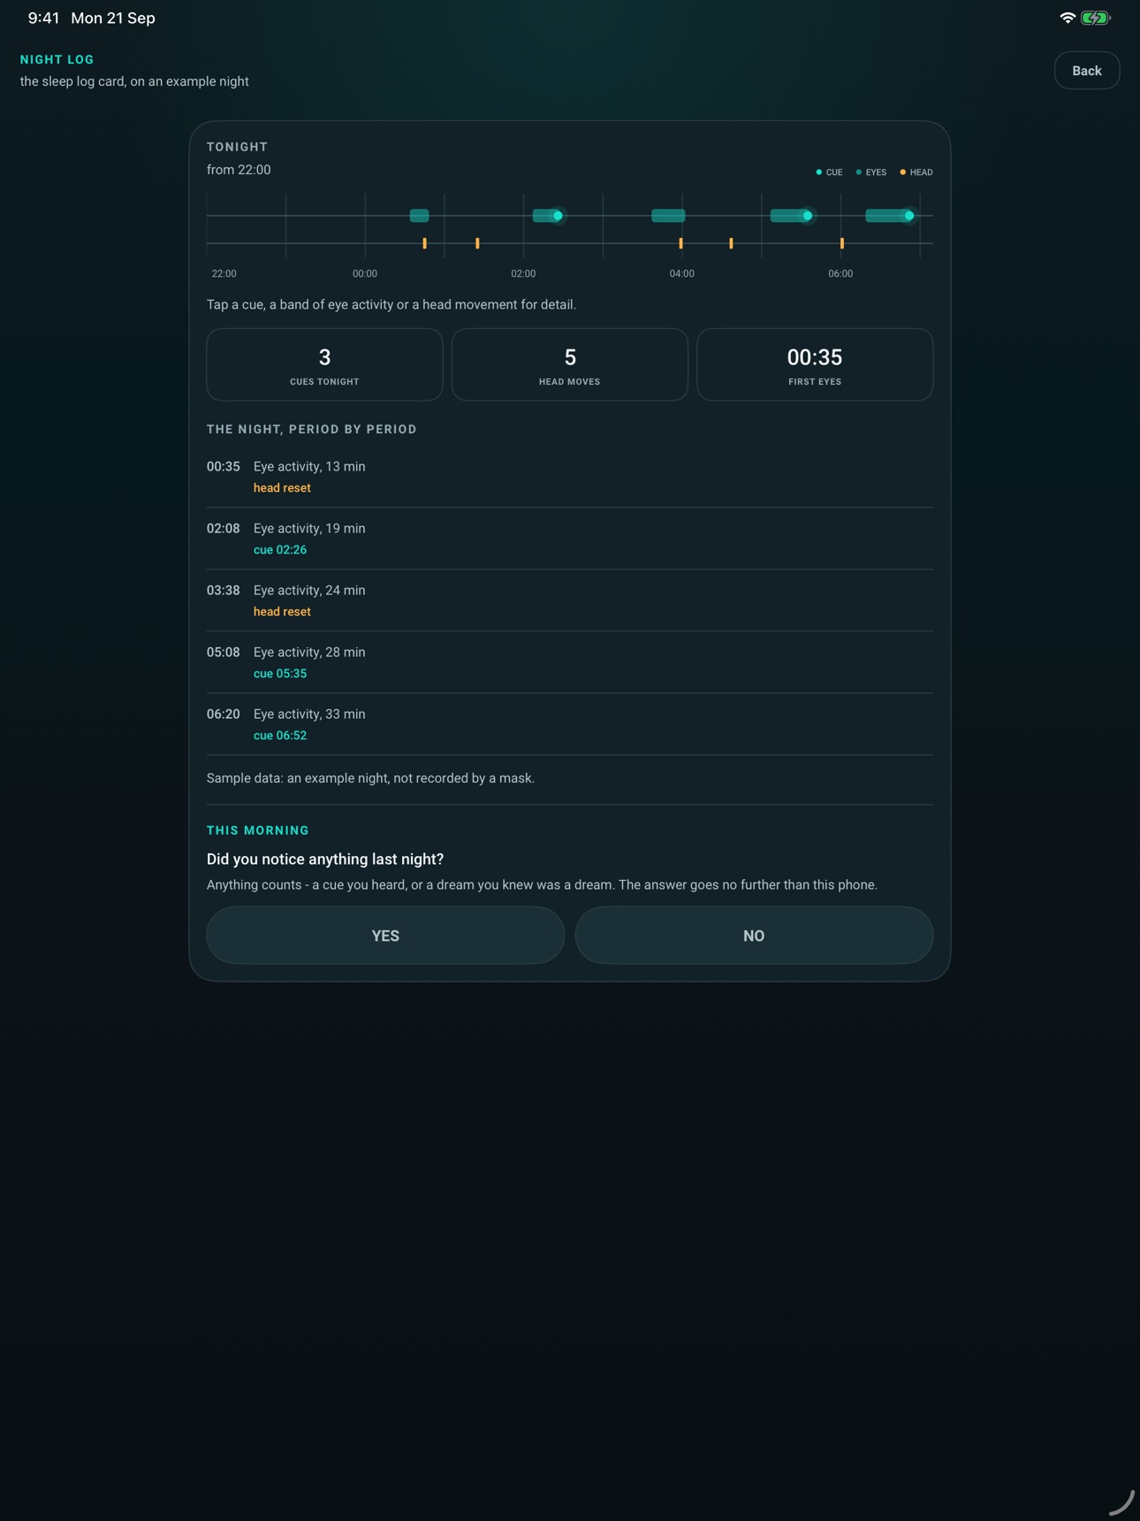The width and height of the screenshot is (1140, 1521).
Task: Select the eye activity band starting 03:38
Action: (668, 216)
